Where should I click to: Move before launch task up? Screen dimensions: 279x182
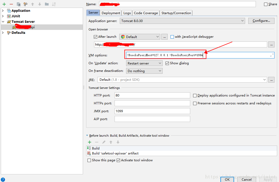111,142
